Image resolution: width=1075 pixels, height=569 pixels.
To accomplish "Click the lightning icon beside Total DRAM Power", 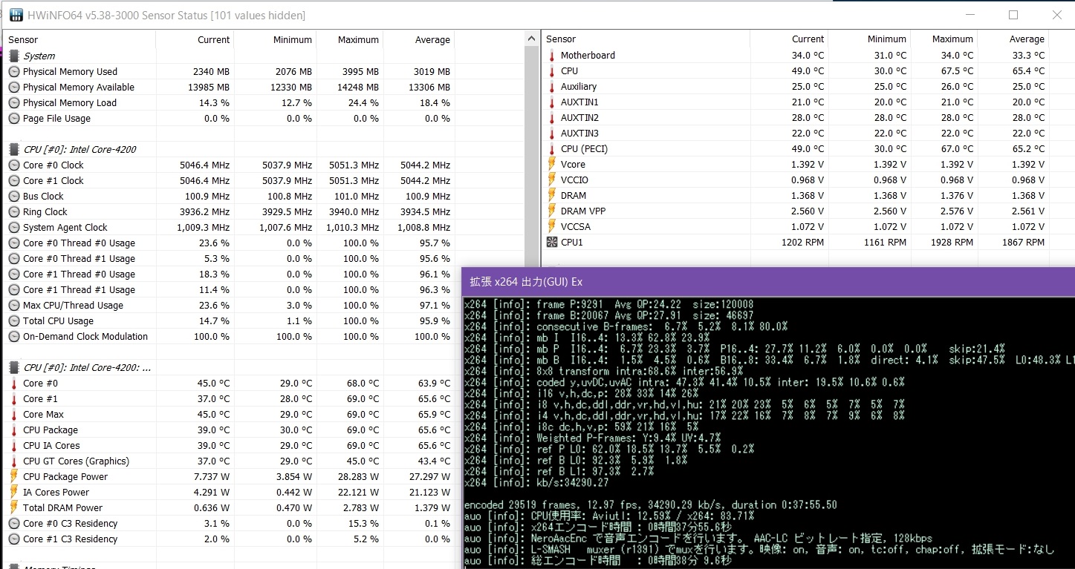I will pyautogui.click(x=14, y=508).
